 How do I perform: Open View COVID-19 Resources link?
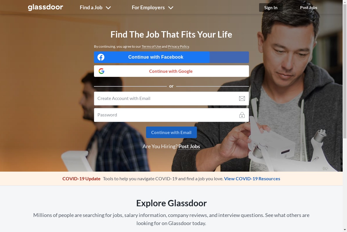(x=252, y=179)
